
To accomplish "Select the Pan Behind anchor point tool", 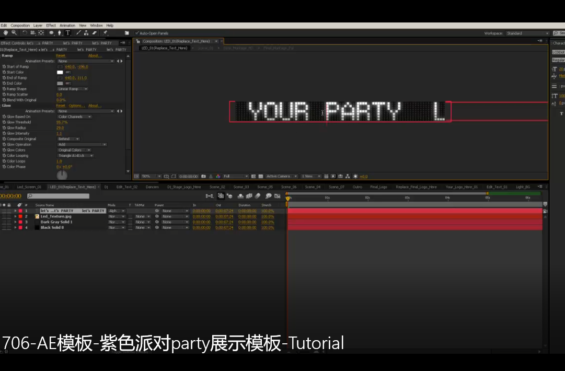I will [41, 33].
